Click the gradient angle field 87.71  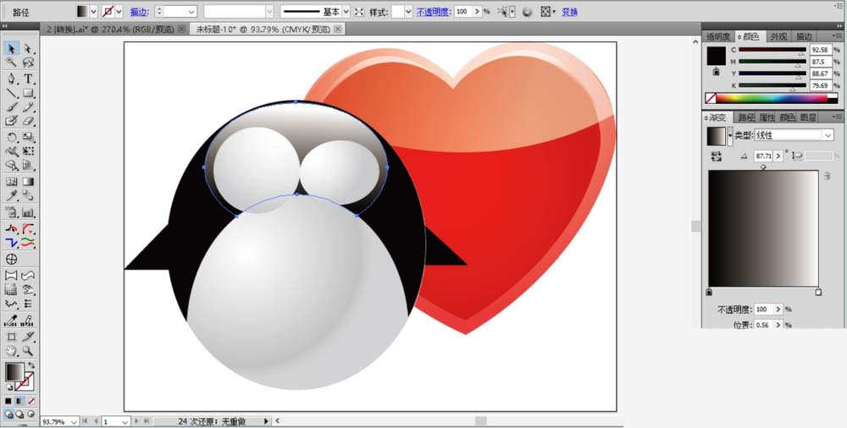762,156
